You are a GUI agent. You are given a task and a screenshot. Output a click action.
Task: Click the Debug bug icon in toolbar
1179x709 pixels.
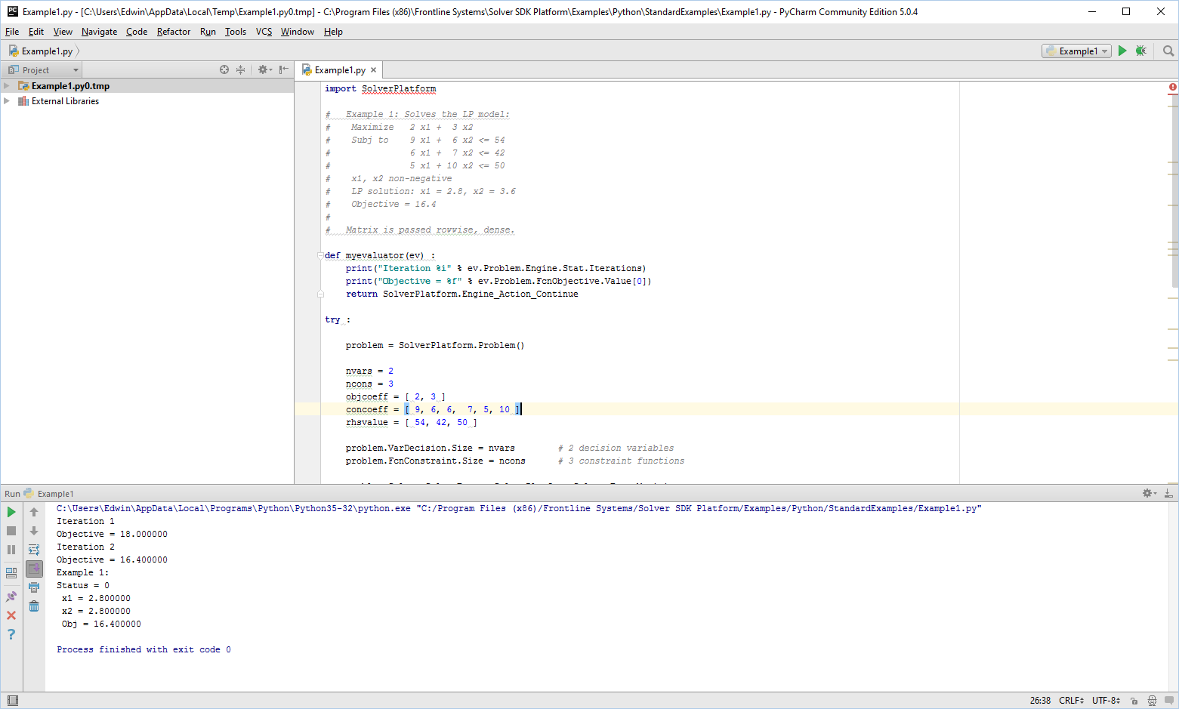(x=1140, y=51)
